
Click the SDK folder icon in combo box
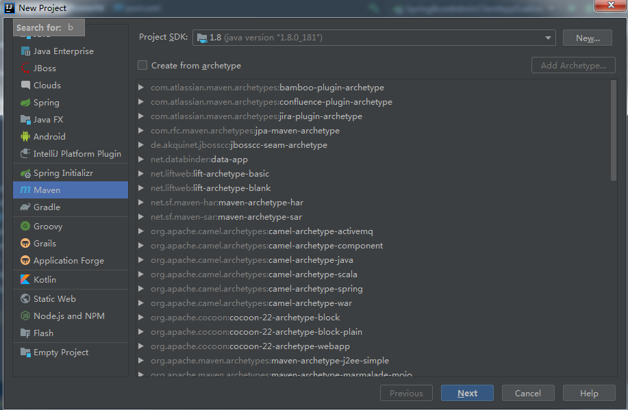(x=202, y=38)
